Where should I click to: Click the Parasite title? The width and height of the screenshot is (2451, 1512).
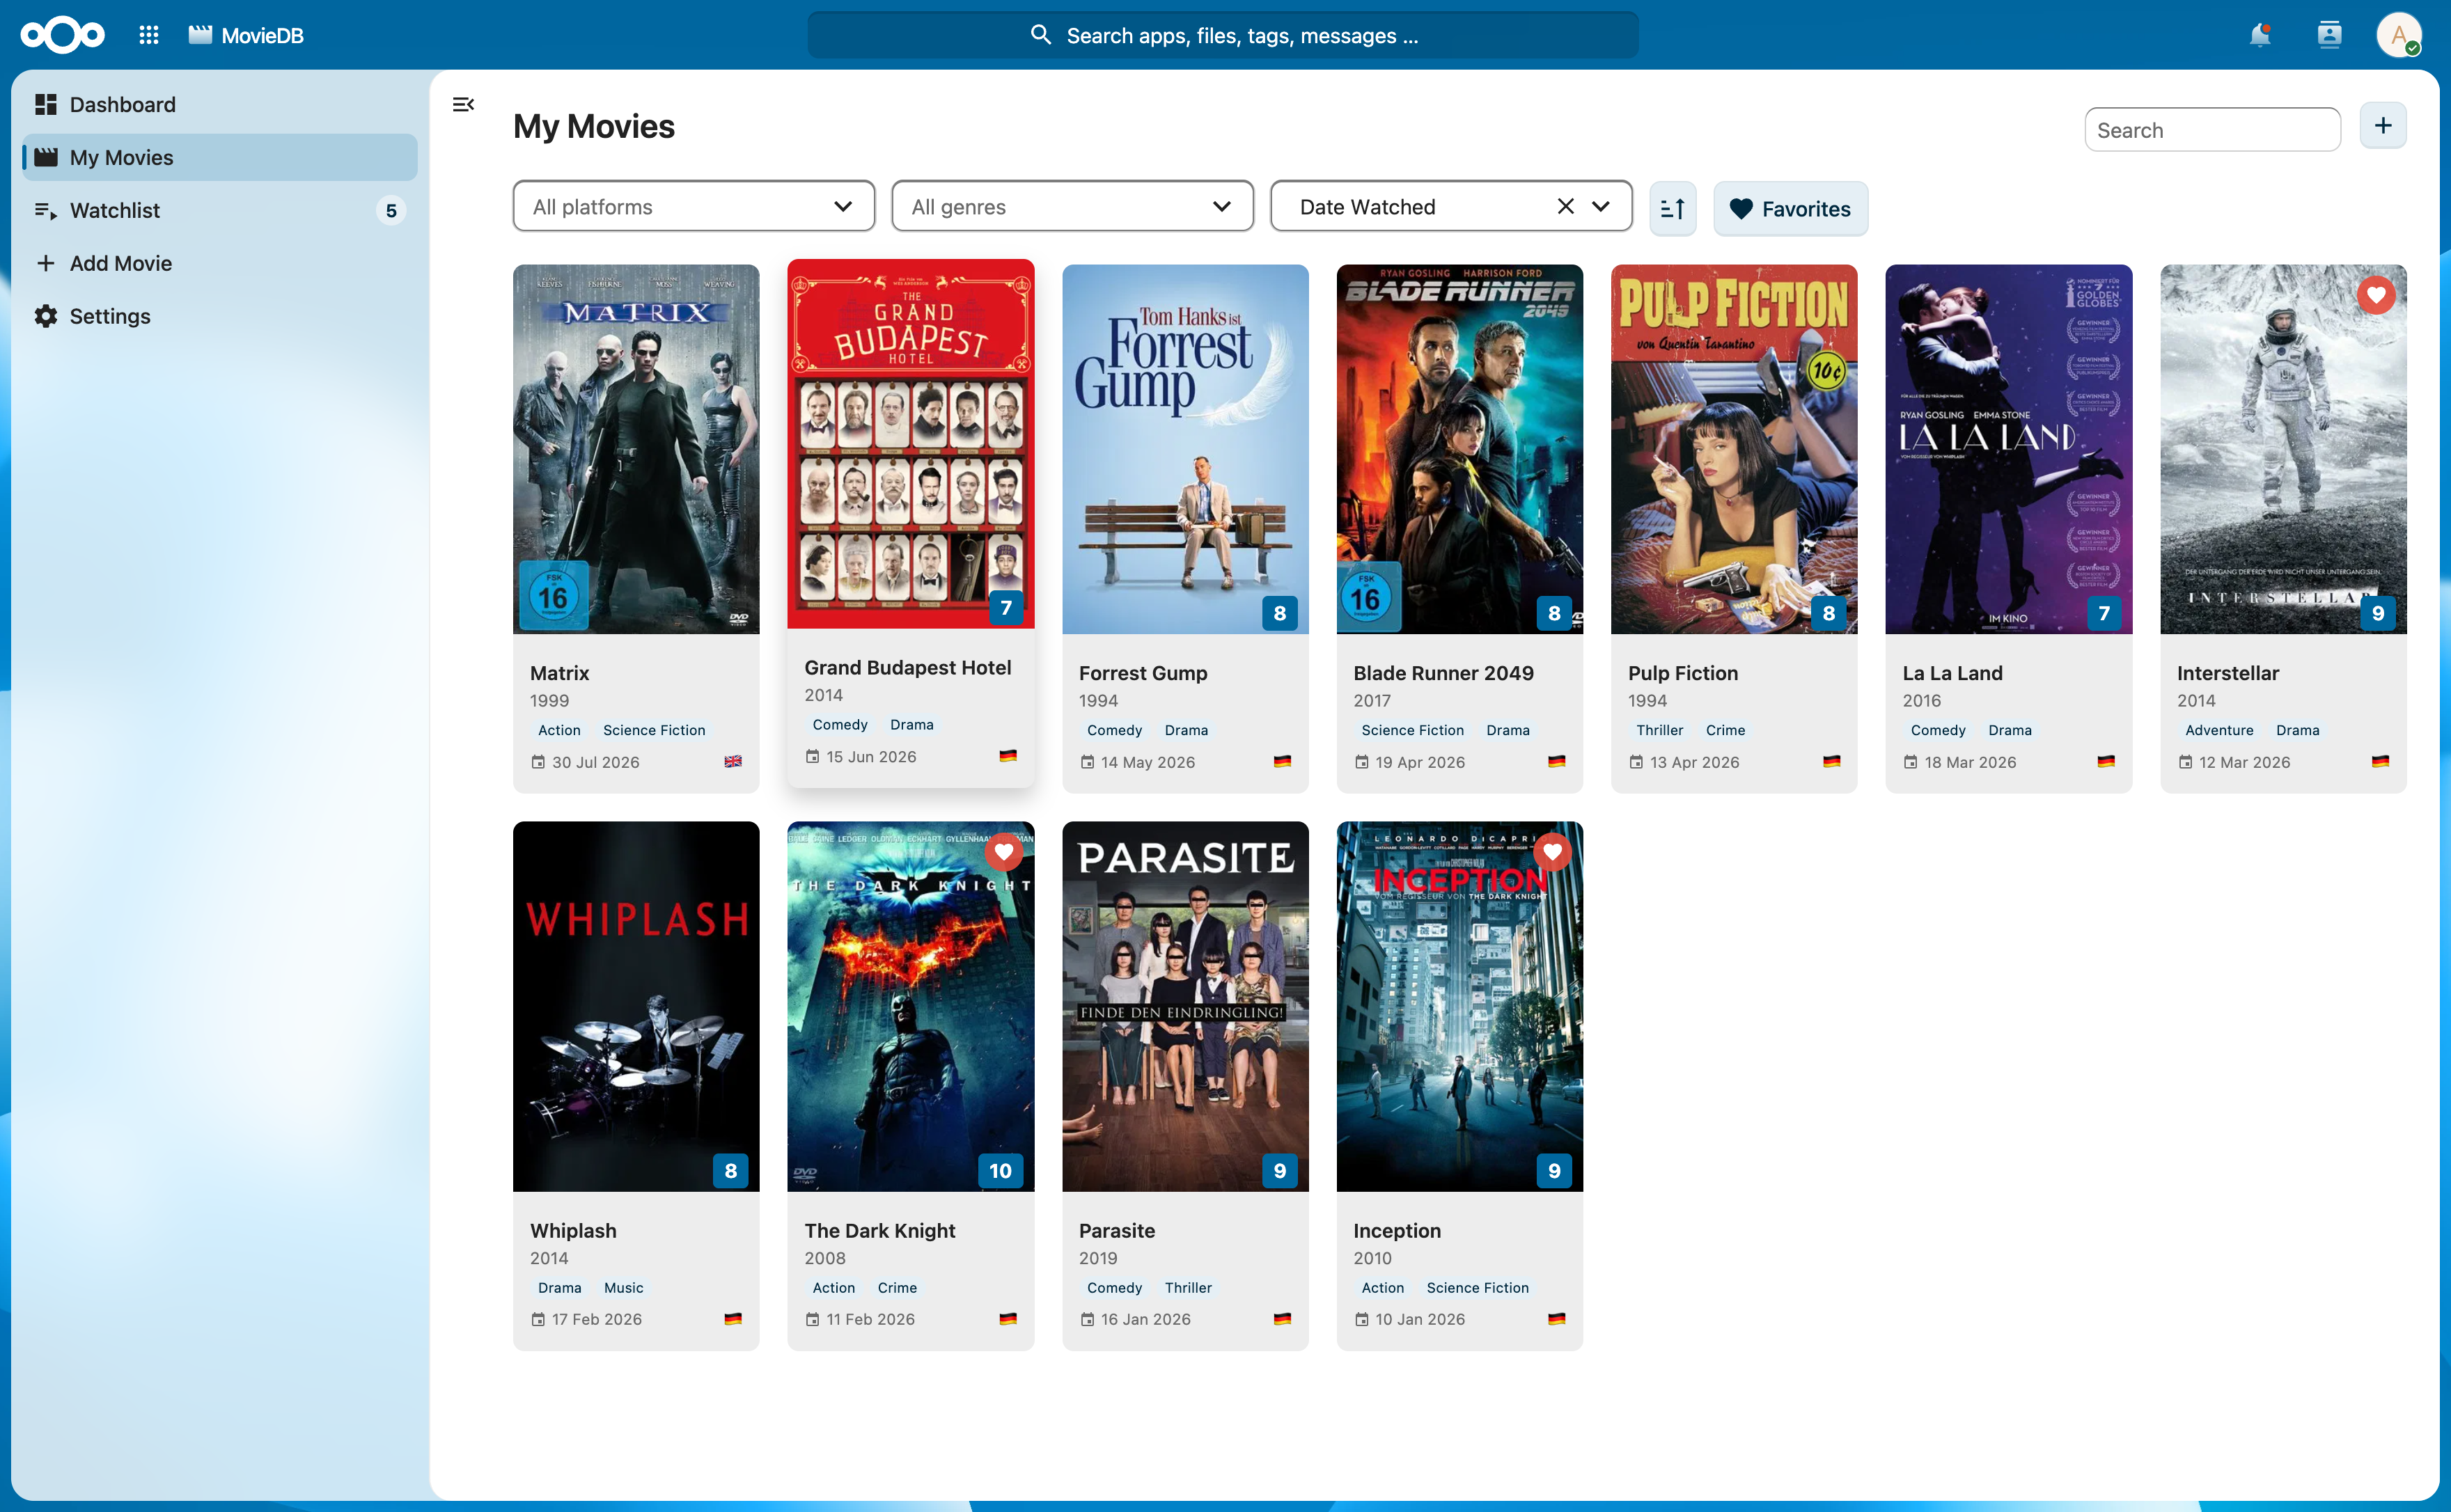1116,1230
